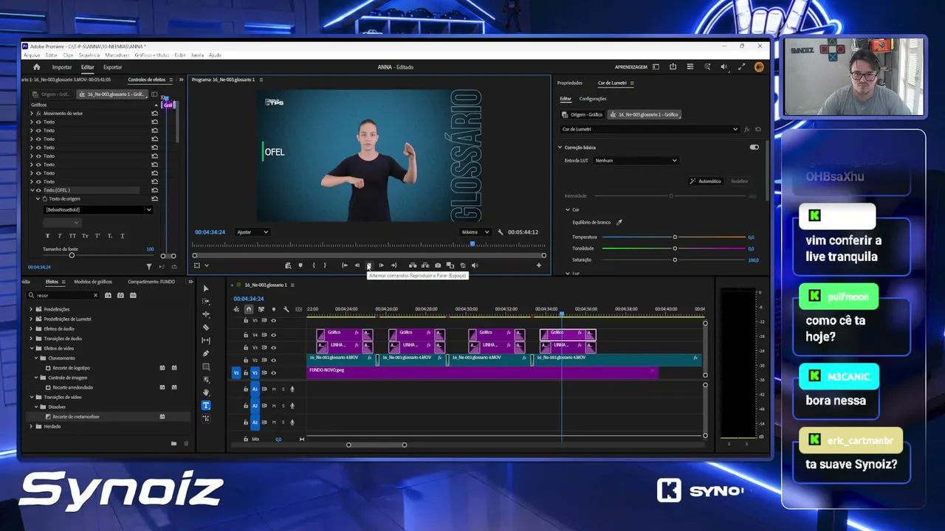
Task: Click the filter properties funnel icon
Action: pyautogui.click(x=148, y=267)
